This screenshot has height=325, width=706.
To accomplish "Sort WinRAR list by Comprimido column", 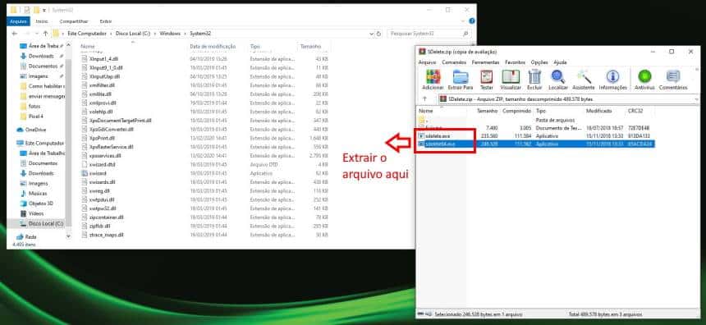I will 517,111.
